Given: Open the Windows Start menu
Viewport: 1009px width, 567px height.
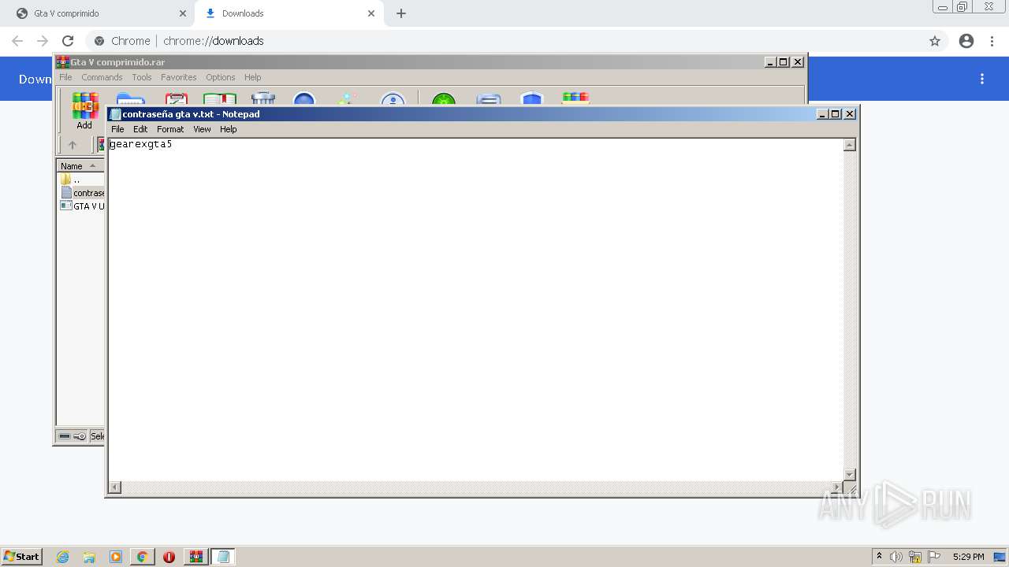Looking at the screenshot, I should [x=21, y=557].
